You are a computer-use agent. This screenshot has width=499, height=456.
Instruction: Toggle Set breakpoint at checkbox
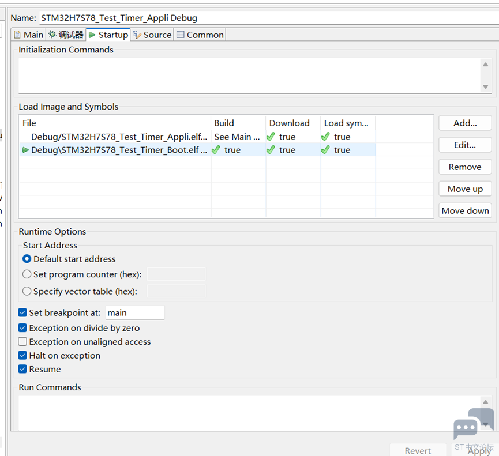tap(22, 312)
